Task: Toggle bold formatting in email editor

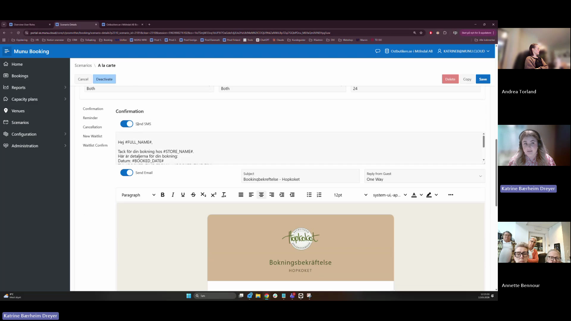Action: 163,195
